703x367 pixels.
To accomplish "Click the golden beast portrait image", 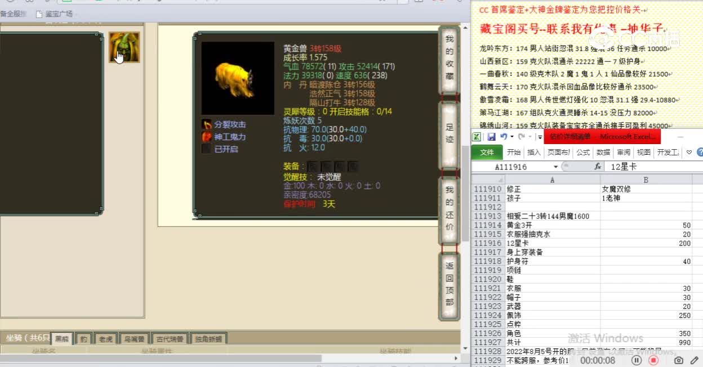I will coord(238,78).
